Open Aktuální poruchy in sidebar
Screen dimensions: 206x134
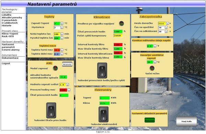12,18
